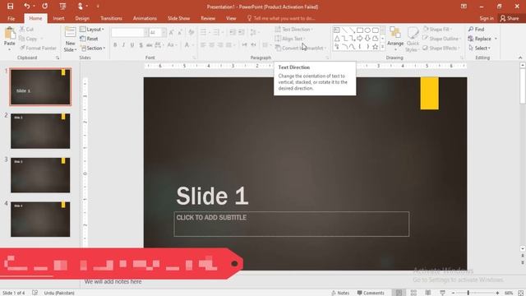The height and width of the screenshot is (296, 526).
Task: Select the 5-point Star shape
Action: (375, 47)
